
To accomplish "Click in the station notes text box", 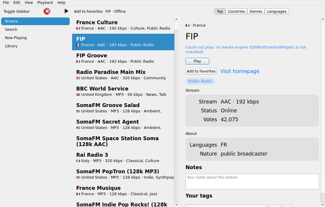I will point(252,182).
